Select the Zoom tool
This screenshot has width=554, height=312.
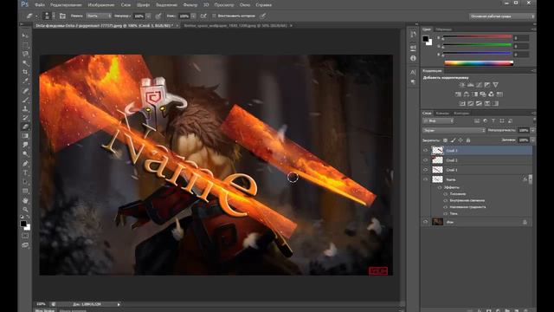[25, 210]
